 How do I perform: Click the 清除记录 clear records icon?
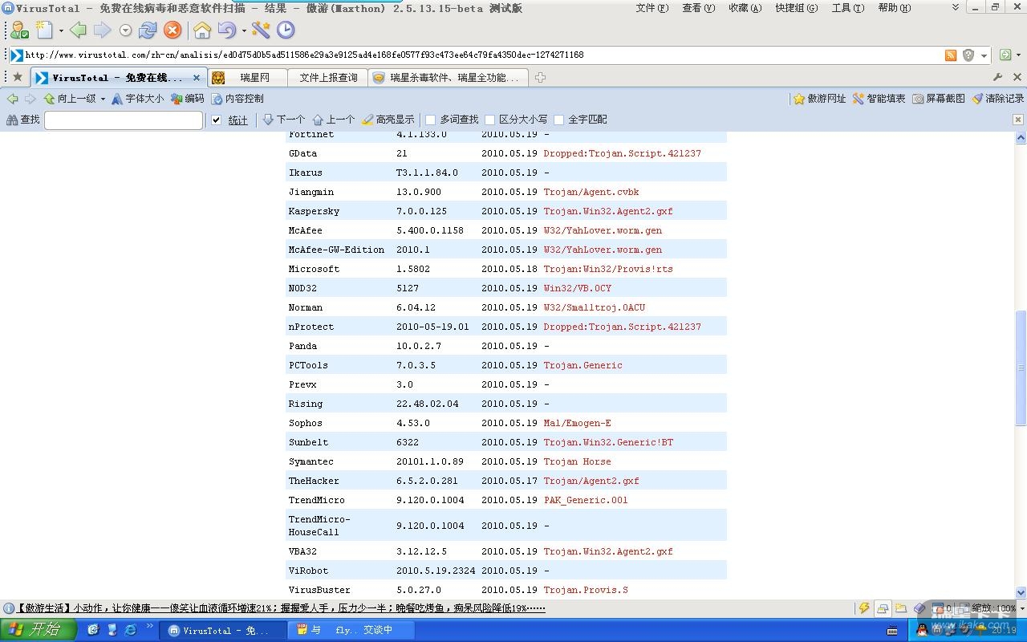click(x=997, y=99)
